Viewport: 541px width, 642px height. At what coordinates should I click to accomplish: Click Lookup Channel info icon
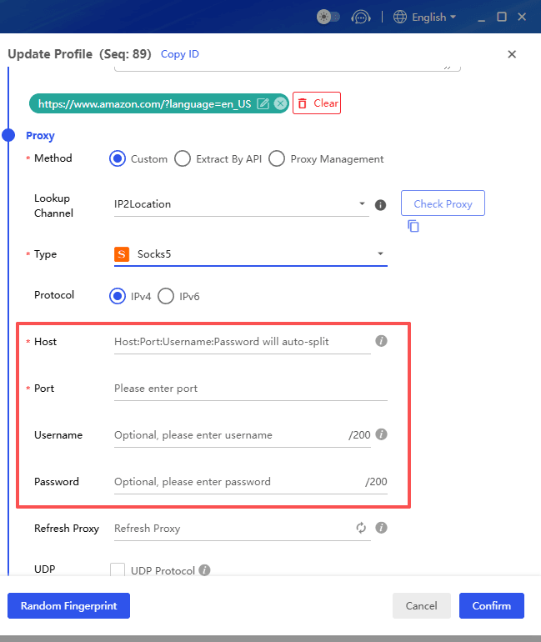pyautogui.click(x=381, y=205)
